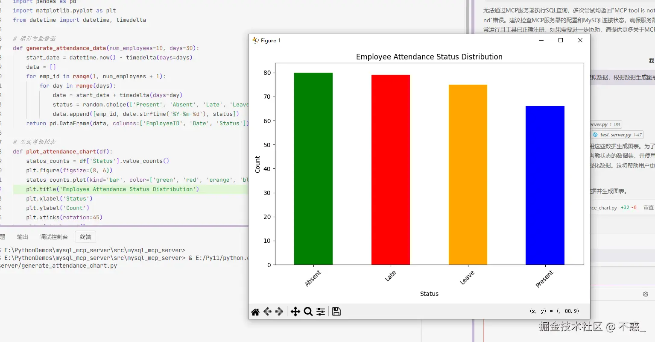The height and width of the screenshot is (342, 655).
Task: Click the Count y-axis label
Action: 257,164
